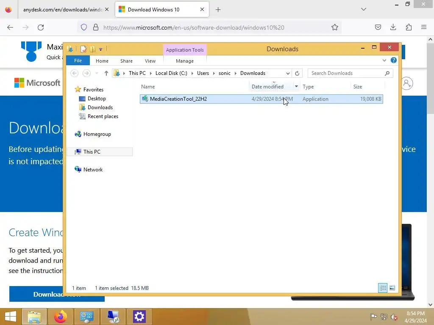This screenshot has width=434, height=325.
Task: Open File Explorer from the taskbar
Action: click(x=34, y=317)
